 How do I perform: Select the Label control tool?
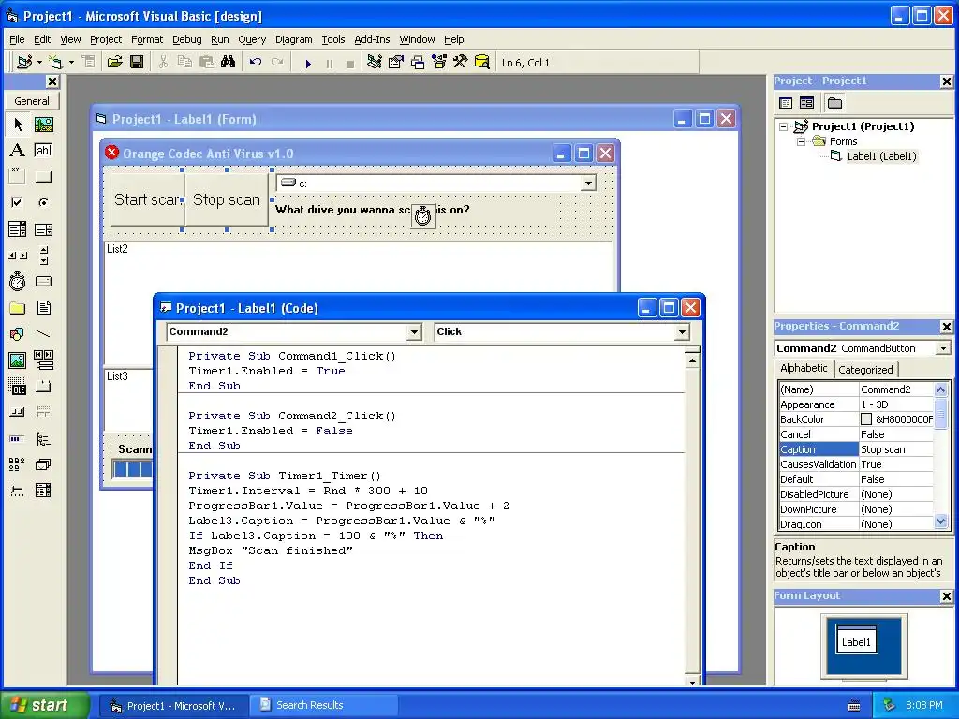coord(18,151)
